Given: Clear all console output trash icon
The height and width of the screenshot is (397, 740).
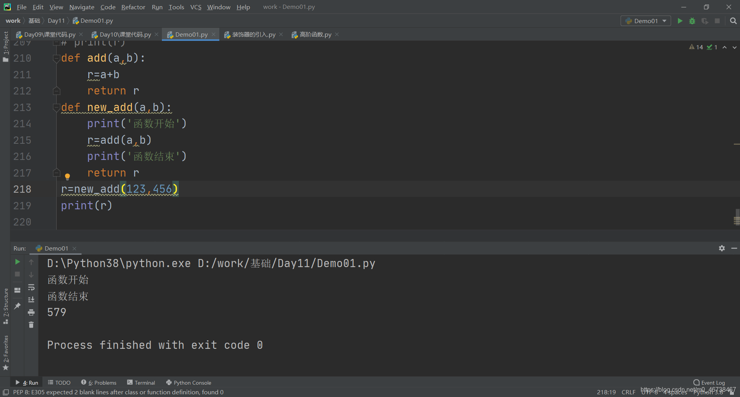Looking at the screenshot, I should click(31, 325).
